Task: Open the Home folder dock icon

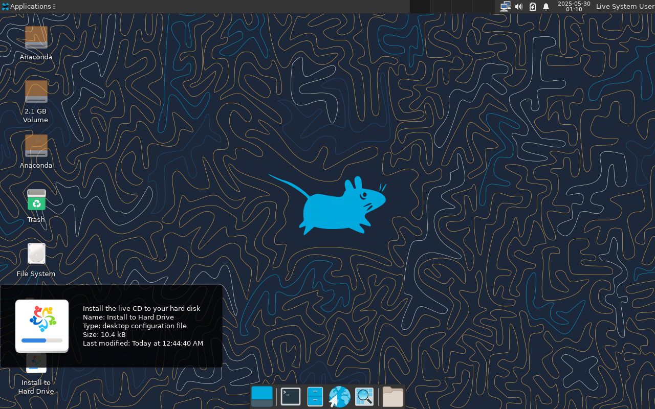Action: [393, 397]
